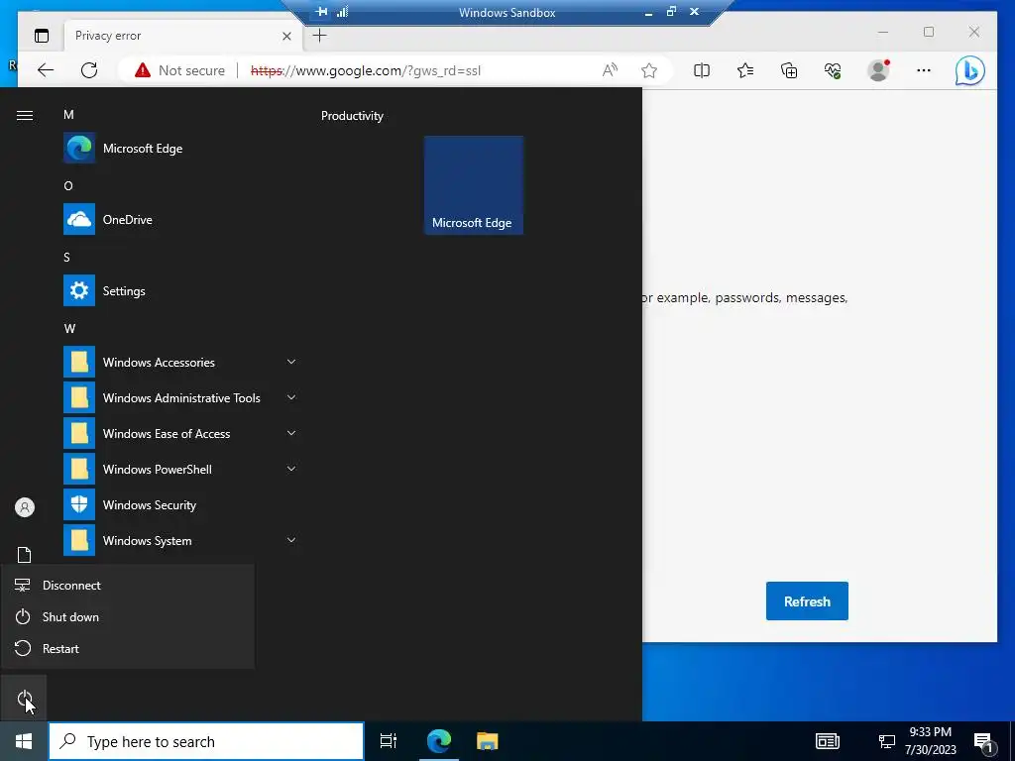The width and height of the screenshot is (1015, 761).
Task: Open the Windows System folder icon
Action: (79, 540)
